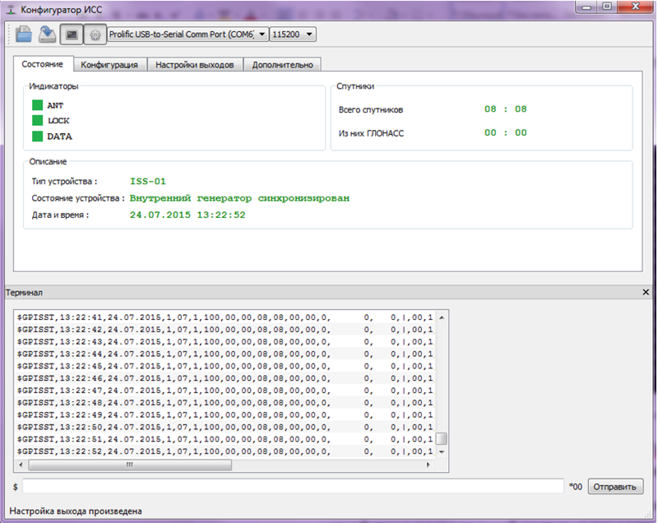Select the terminal line with time 13:22:49
This screenshot has width=658, height=523.
225,415
